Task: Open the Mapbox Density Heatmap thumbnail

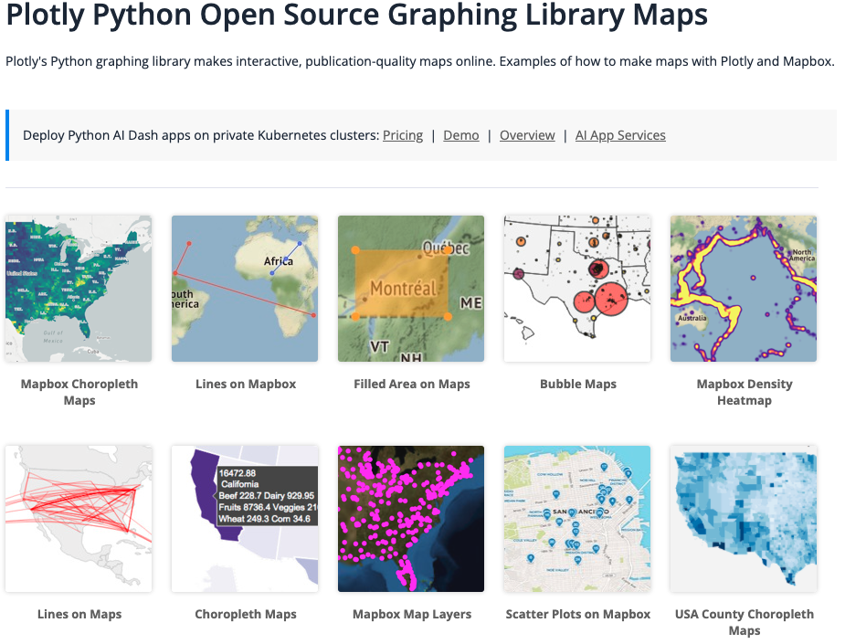Action: pos(744,289)
